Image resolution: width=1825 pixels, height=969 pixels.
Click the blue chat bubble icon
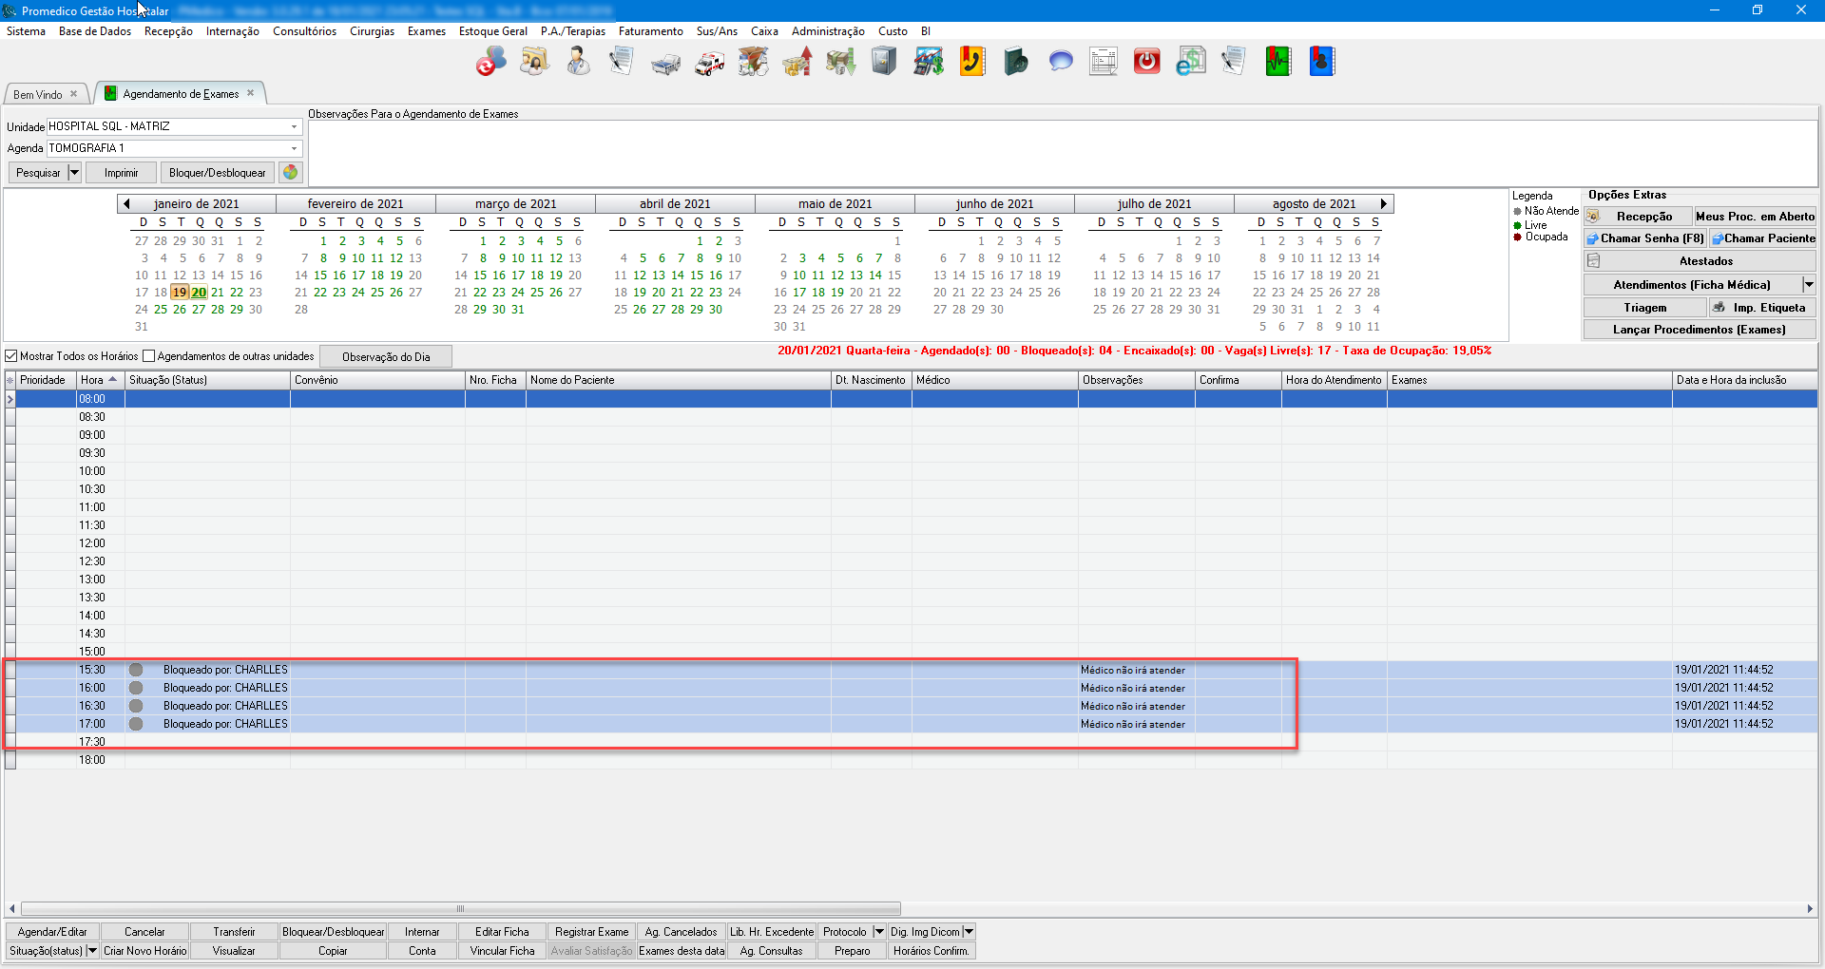click(x=1060, y=63)
